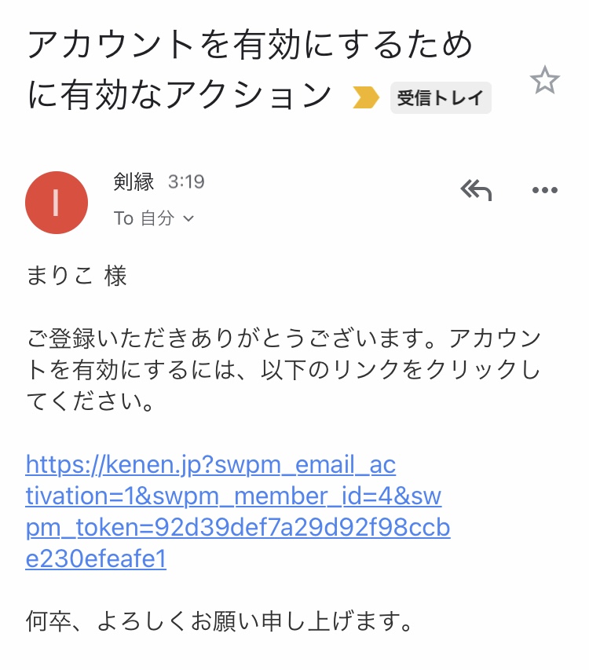Click link line starting 'tivation=1&swpm_member_id'
This screenshot has height=670, width=589.
click(x=233, y=496)
